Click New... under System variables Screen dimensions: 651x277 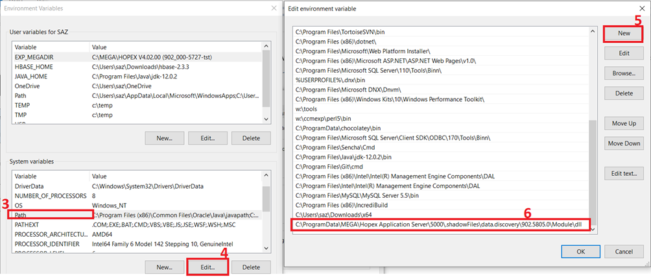(163, 267)
